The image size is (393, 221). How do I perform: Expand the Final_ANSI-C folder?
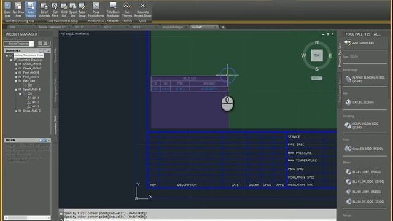click(x=16, y=77)
